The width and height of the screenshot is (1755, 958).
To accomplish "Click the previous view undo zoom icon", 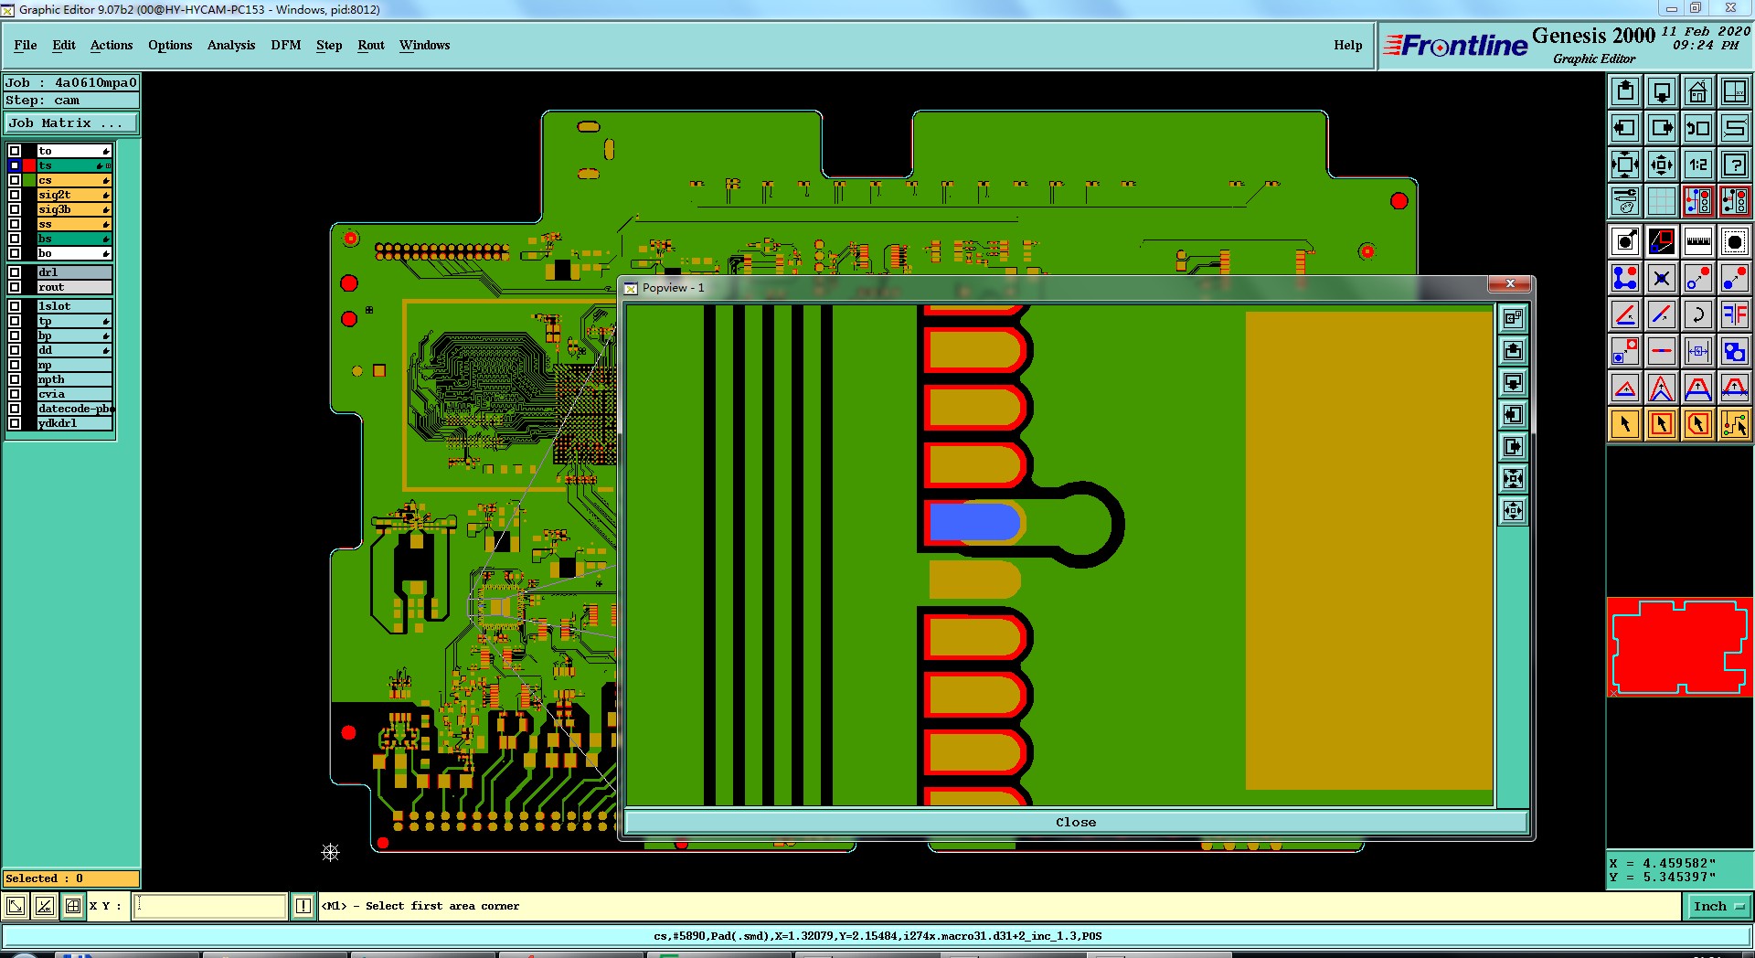I will pos(1698,128).
